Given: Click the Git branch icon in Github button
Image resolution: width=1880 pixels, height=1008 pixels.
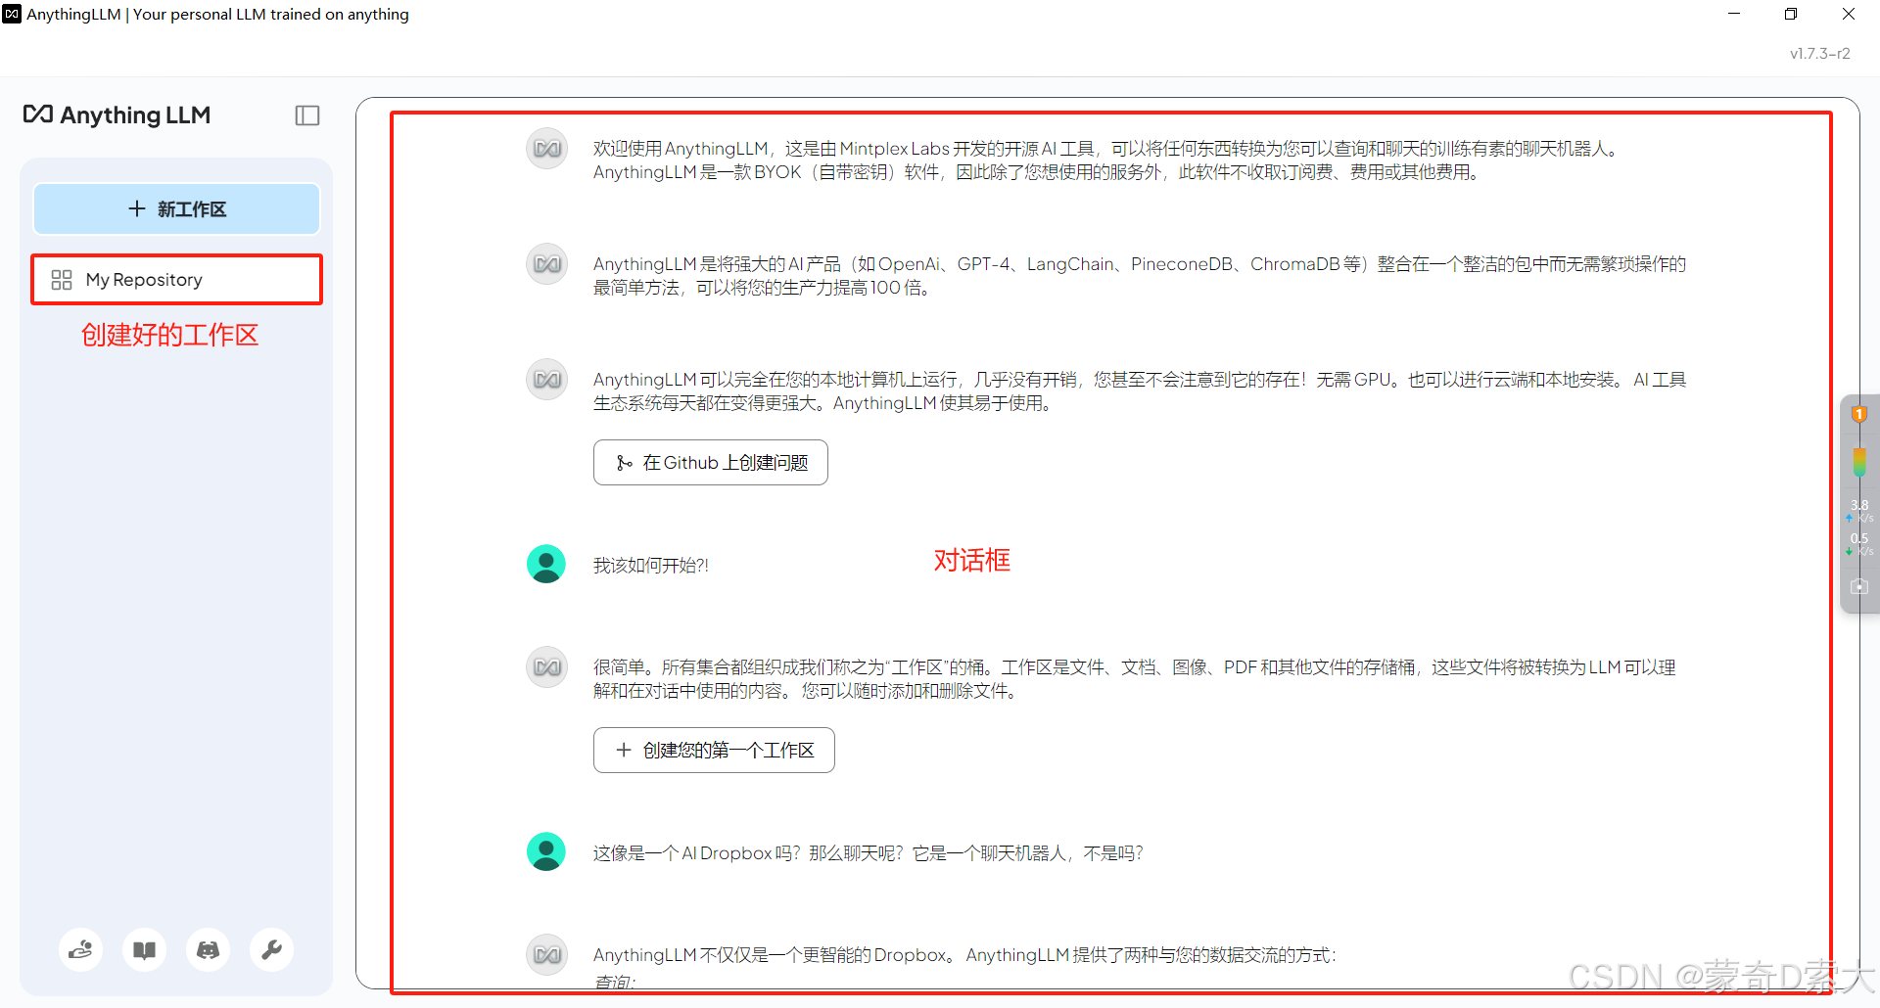Looking at the screenshot, I should [x=624, y=463].
